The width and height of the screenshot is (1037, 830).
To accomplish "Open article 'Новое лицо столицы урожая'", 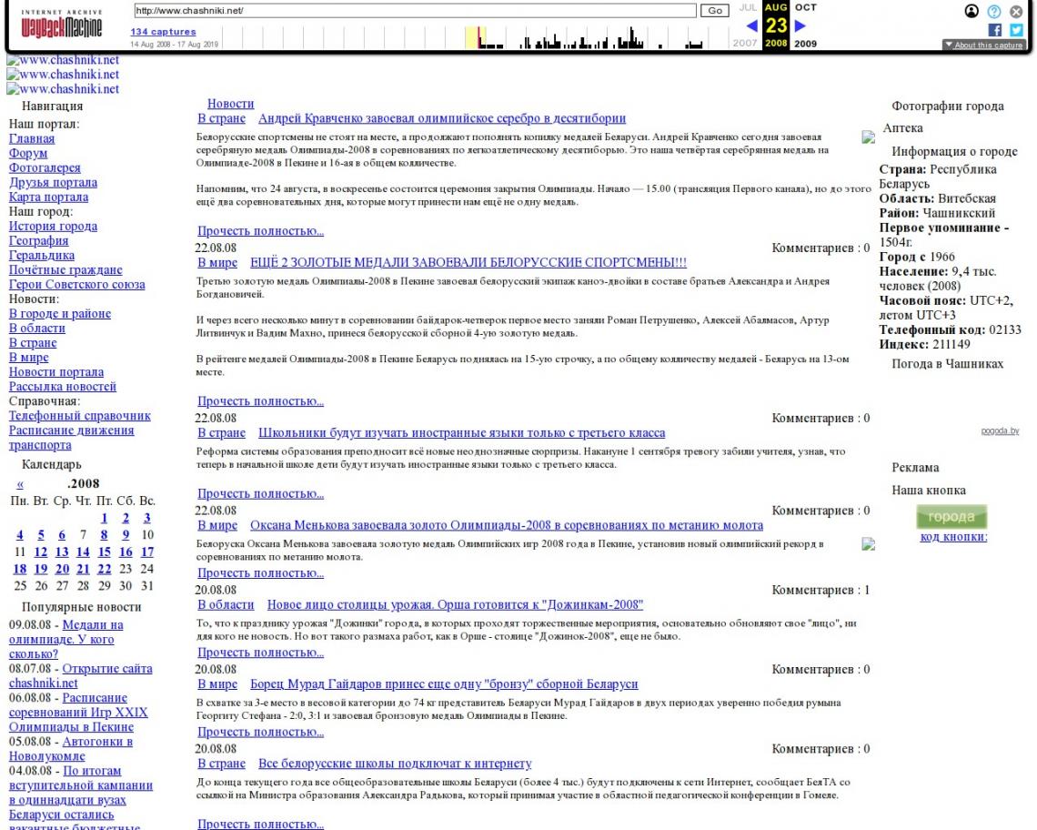I will click(455, 604).
